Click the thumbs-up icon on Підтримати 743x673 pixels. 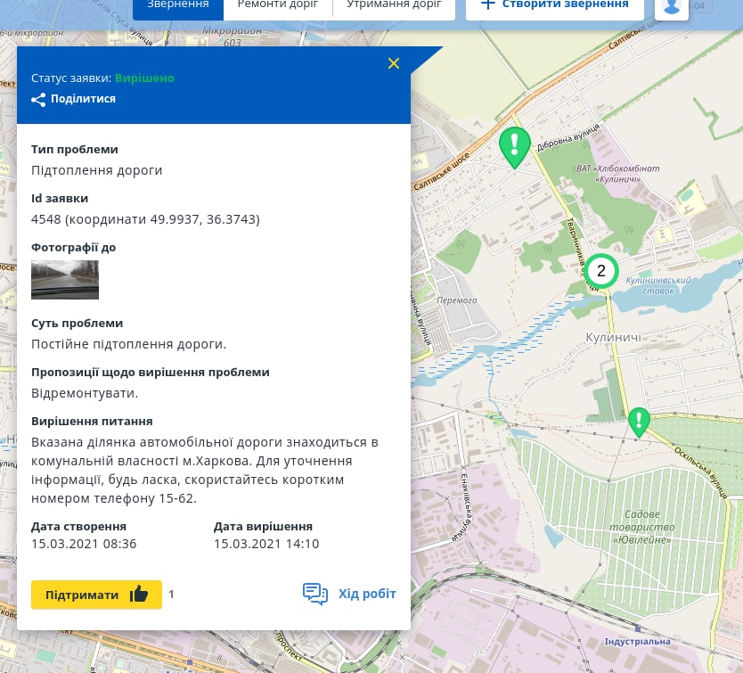click(x=139, y=594)
